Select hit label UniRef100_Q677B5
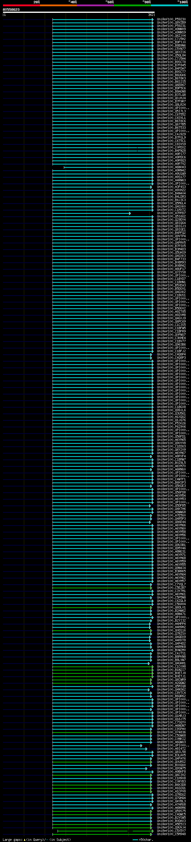The image size is (191, 842). tap(171, 125)
